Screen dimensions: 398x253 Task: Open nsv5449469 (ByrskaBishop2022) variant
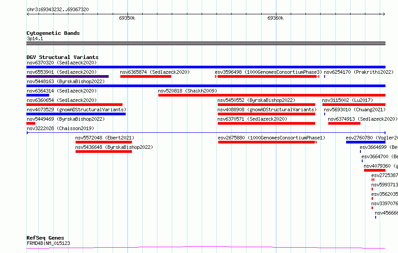coord(66,119)
